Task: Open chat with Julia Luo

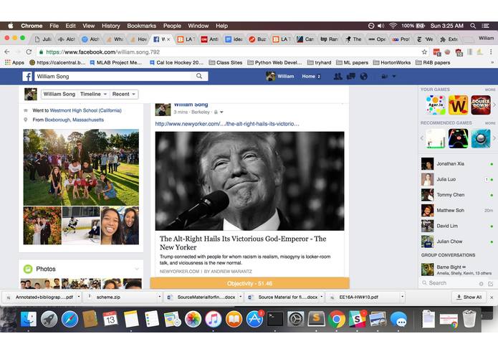Action: point(457,179)
